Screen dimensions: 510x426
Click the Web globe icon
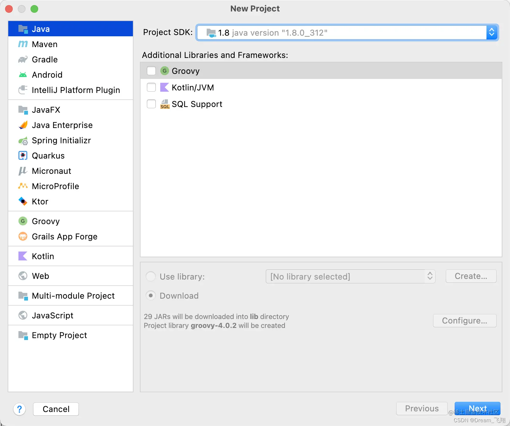[23, 276]
